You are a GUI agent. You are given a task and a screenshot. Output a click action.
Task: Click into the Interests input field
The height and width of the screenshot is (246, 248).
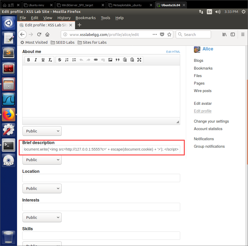click(x=101, y=207)
